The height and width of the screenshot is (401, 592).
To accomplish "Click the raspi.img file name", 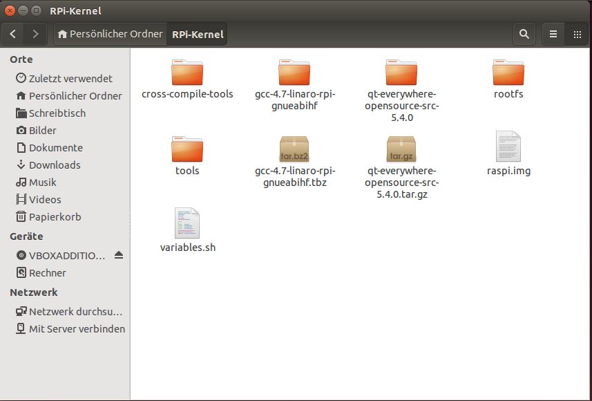I will coord(508,171).
